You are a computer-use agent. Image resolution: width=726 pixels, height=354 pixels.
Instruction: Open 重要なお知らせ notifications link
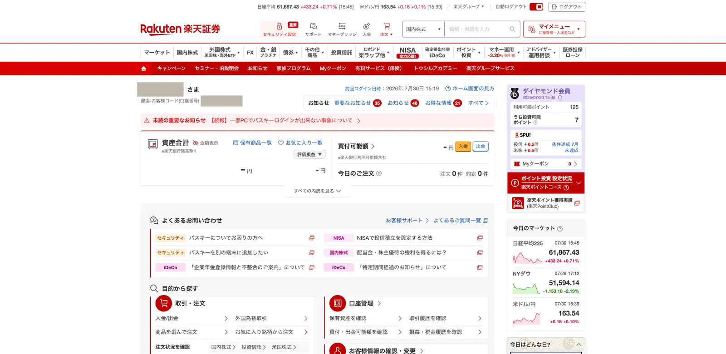click(x=358, y=103)
